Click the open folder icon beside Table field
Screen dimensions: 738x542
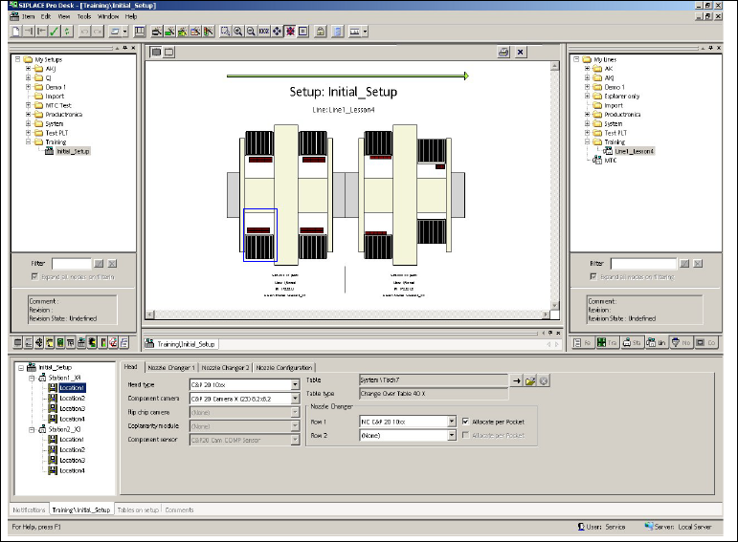point(529,380)
